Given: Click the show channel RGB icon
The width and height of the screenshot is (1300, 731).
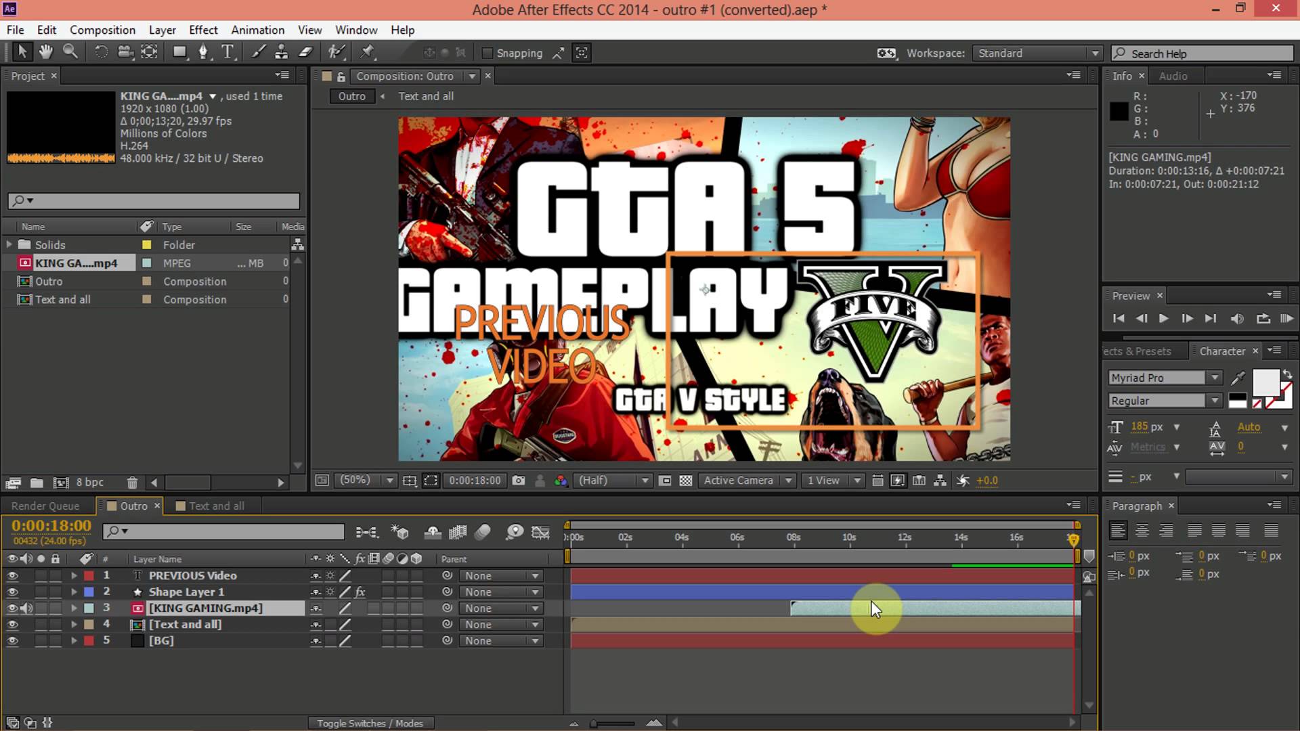Looking at the screenshot, I should (561, 481).
